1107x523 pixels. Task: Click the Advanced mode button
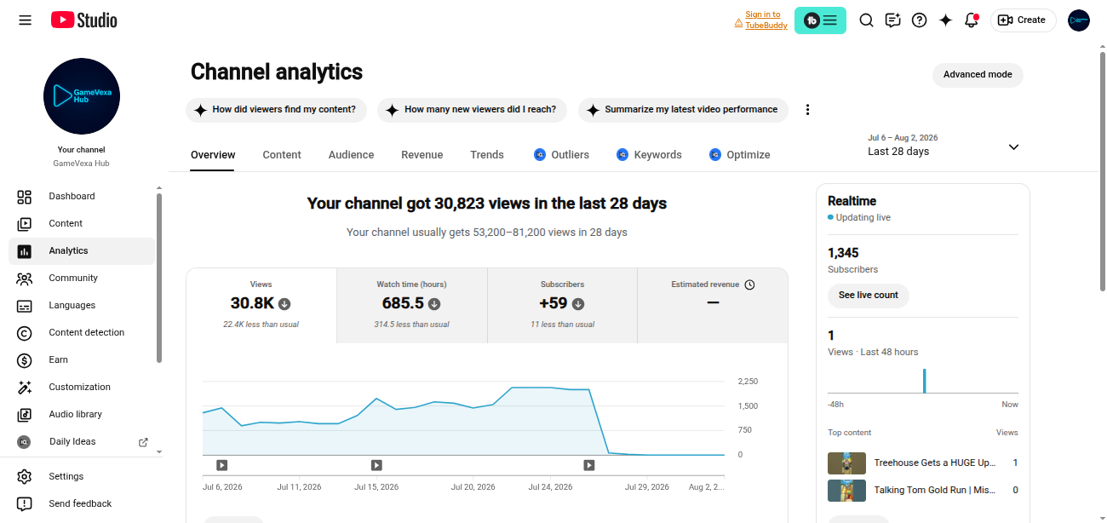click(978, 75)
